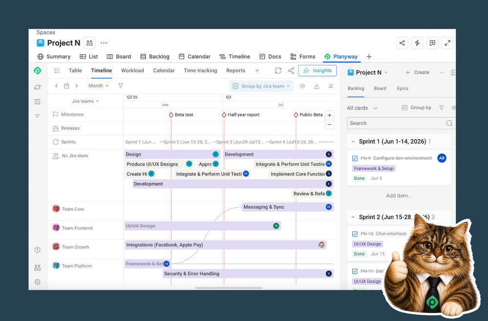Switch to the Board tab in the top navigation
Image resolution: width=488 pixels, height=321 pixels.
pos(119,57)
